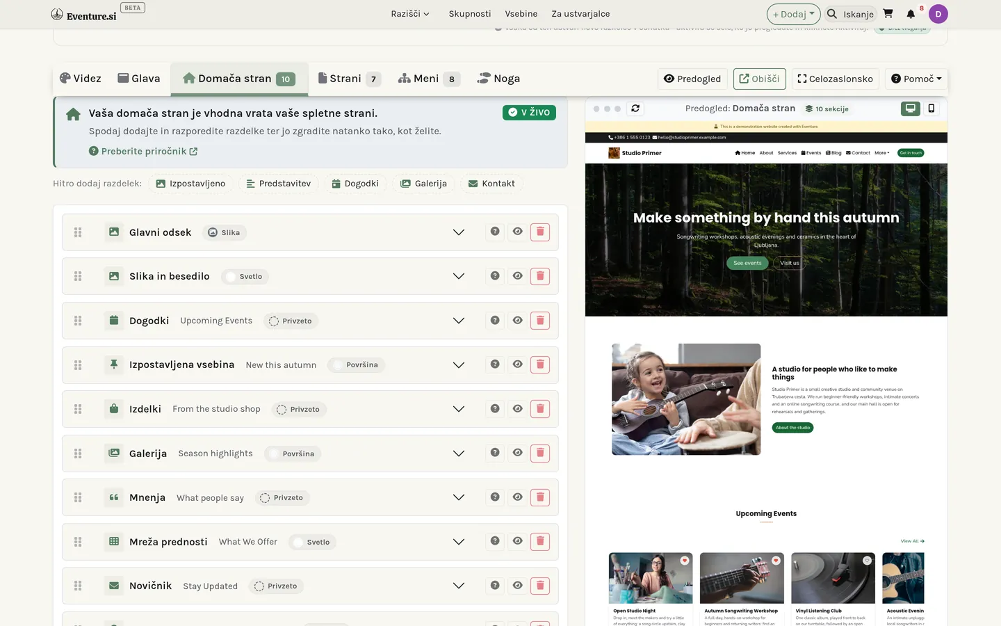Quick-add a Kontakt section
The height and width of the screenshot is (626, 1001).
[x=491, y=184]
